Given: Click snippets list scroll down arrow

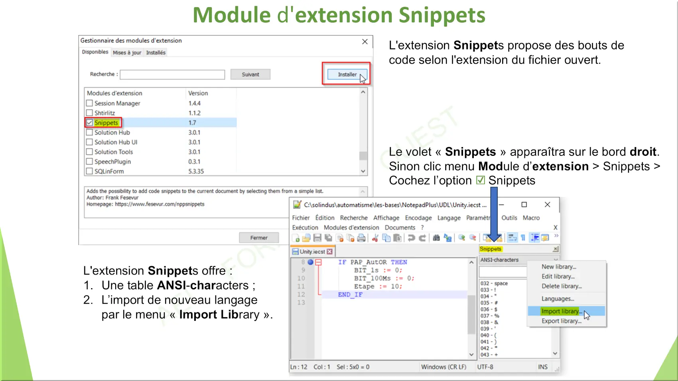Looking at the screenshot, I should click(555, 354).
